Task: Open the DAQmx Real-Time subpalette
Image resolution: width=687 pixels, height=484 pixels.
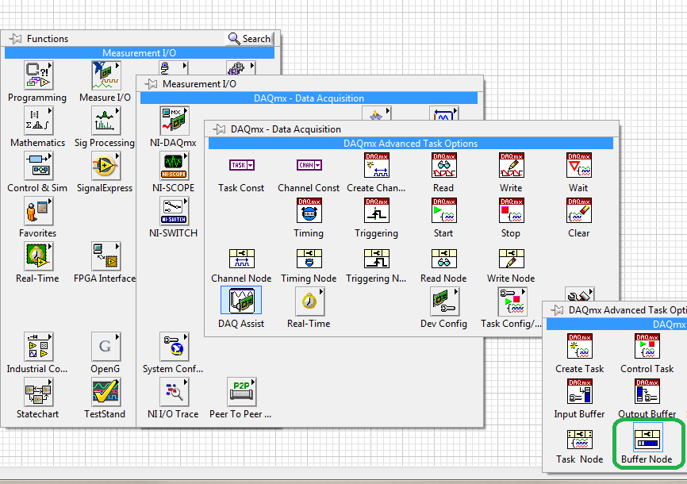Action: 309,302
